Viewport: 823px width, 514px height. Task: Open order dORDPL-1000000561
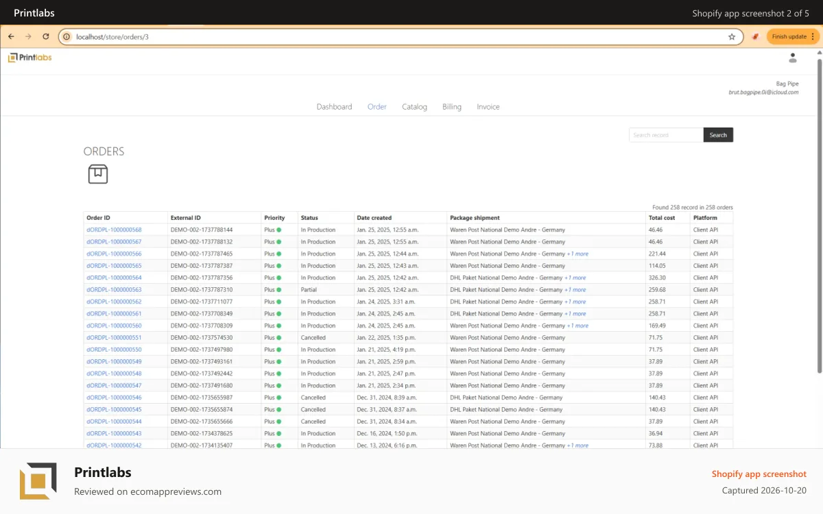click(114, 314)
